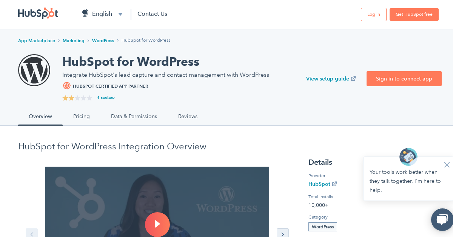Select the Reviews tab
Image resolution: width=453 pixels, height=237 pixels.
pyautogui.click(x=188, y=116)
